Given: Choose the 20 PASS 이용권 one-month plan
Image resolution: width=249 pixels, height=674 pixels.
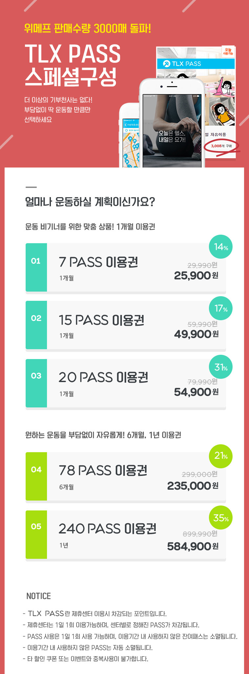Looking at the screenshot, I should (103, 377).
